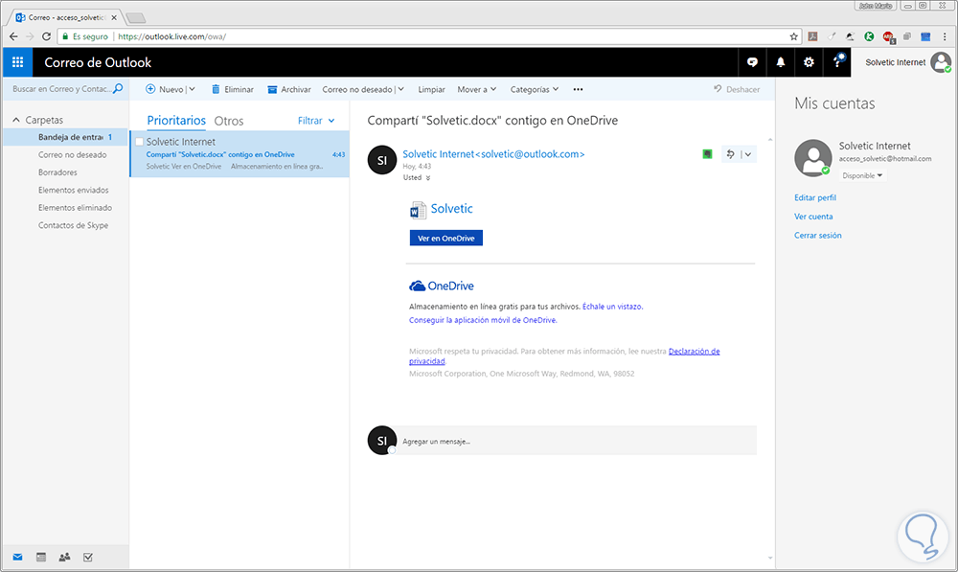Expand recipients chevron next to Usted
The width and height of the screenshot is (958, 572).
(427, 178)
